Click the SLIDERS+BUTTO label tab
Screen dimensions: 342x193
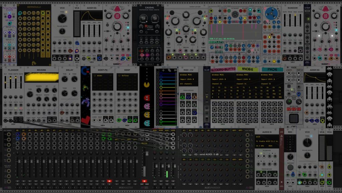pyautogui.click(x=223, y=69)
